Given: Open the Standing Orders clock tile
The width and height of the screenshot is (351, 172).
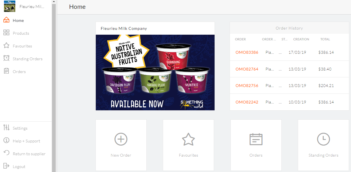Looking at the screenshot, I should click(323, 145).
